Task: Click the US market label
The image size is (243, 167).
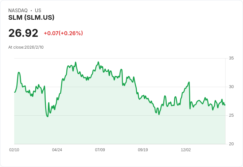Action: coord(38,11)
